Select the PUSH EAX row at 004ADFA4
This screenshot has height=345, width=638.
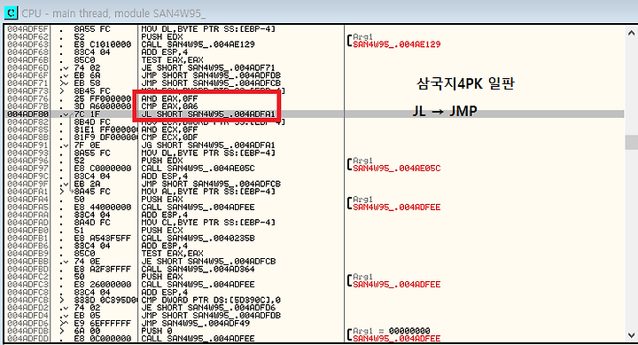(x=162, y=200)
